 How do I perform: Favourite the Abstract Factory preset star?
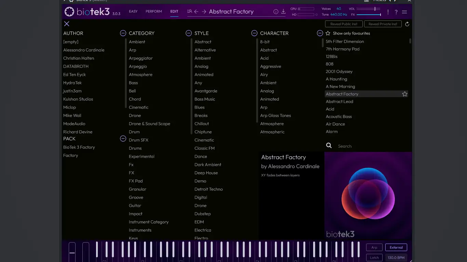click(405, 94)
